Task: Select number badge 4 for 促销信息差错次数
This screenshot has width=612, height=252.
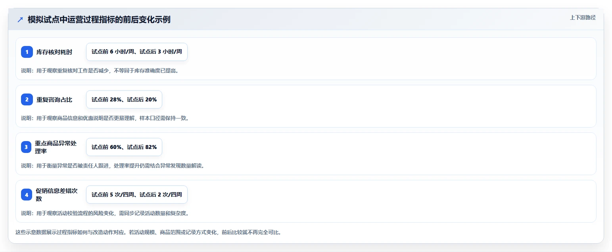Action: [27, 195]
